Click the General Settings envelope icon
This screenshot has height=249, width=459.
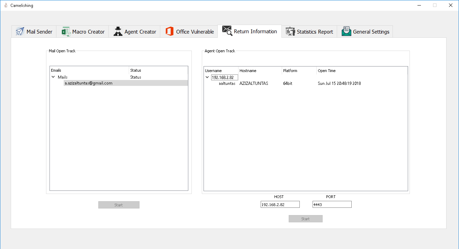click(346, 32)
